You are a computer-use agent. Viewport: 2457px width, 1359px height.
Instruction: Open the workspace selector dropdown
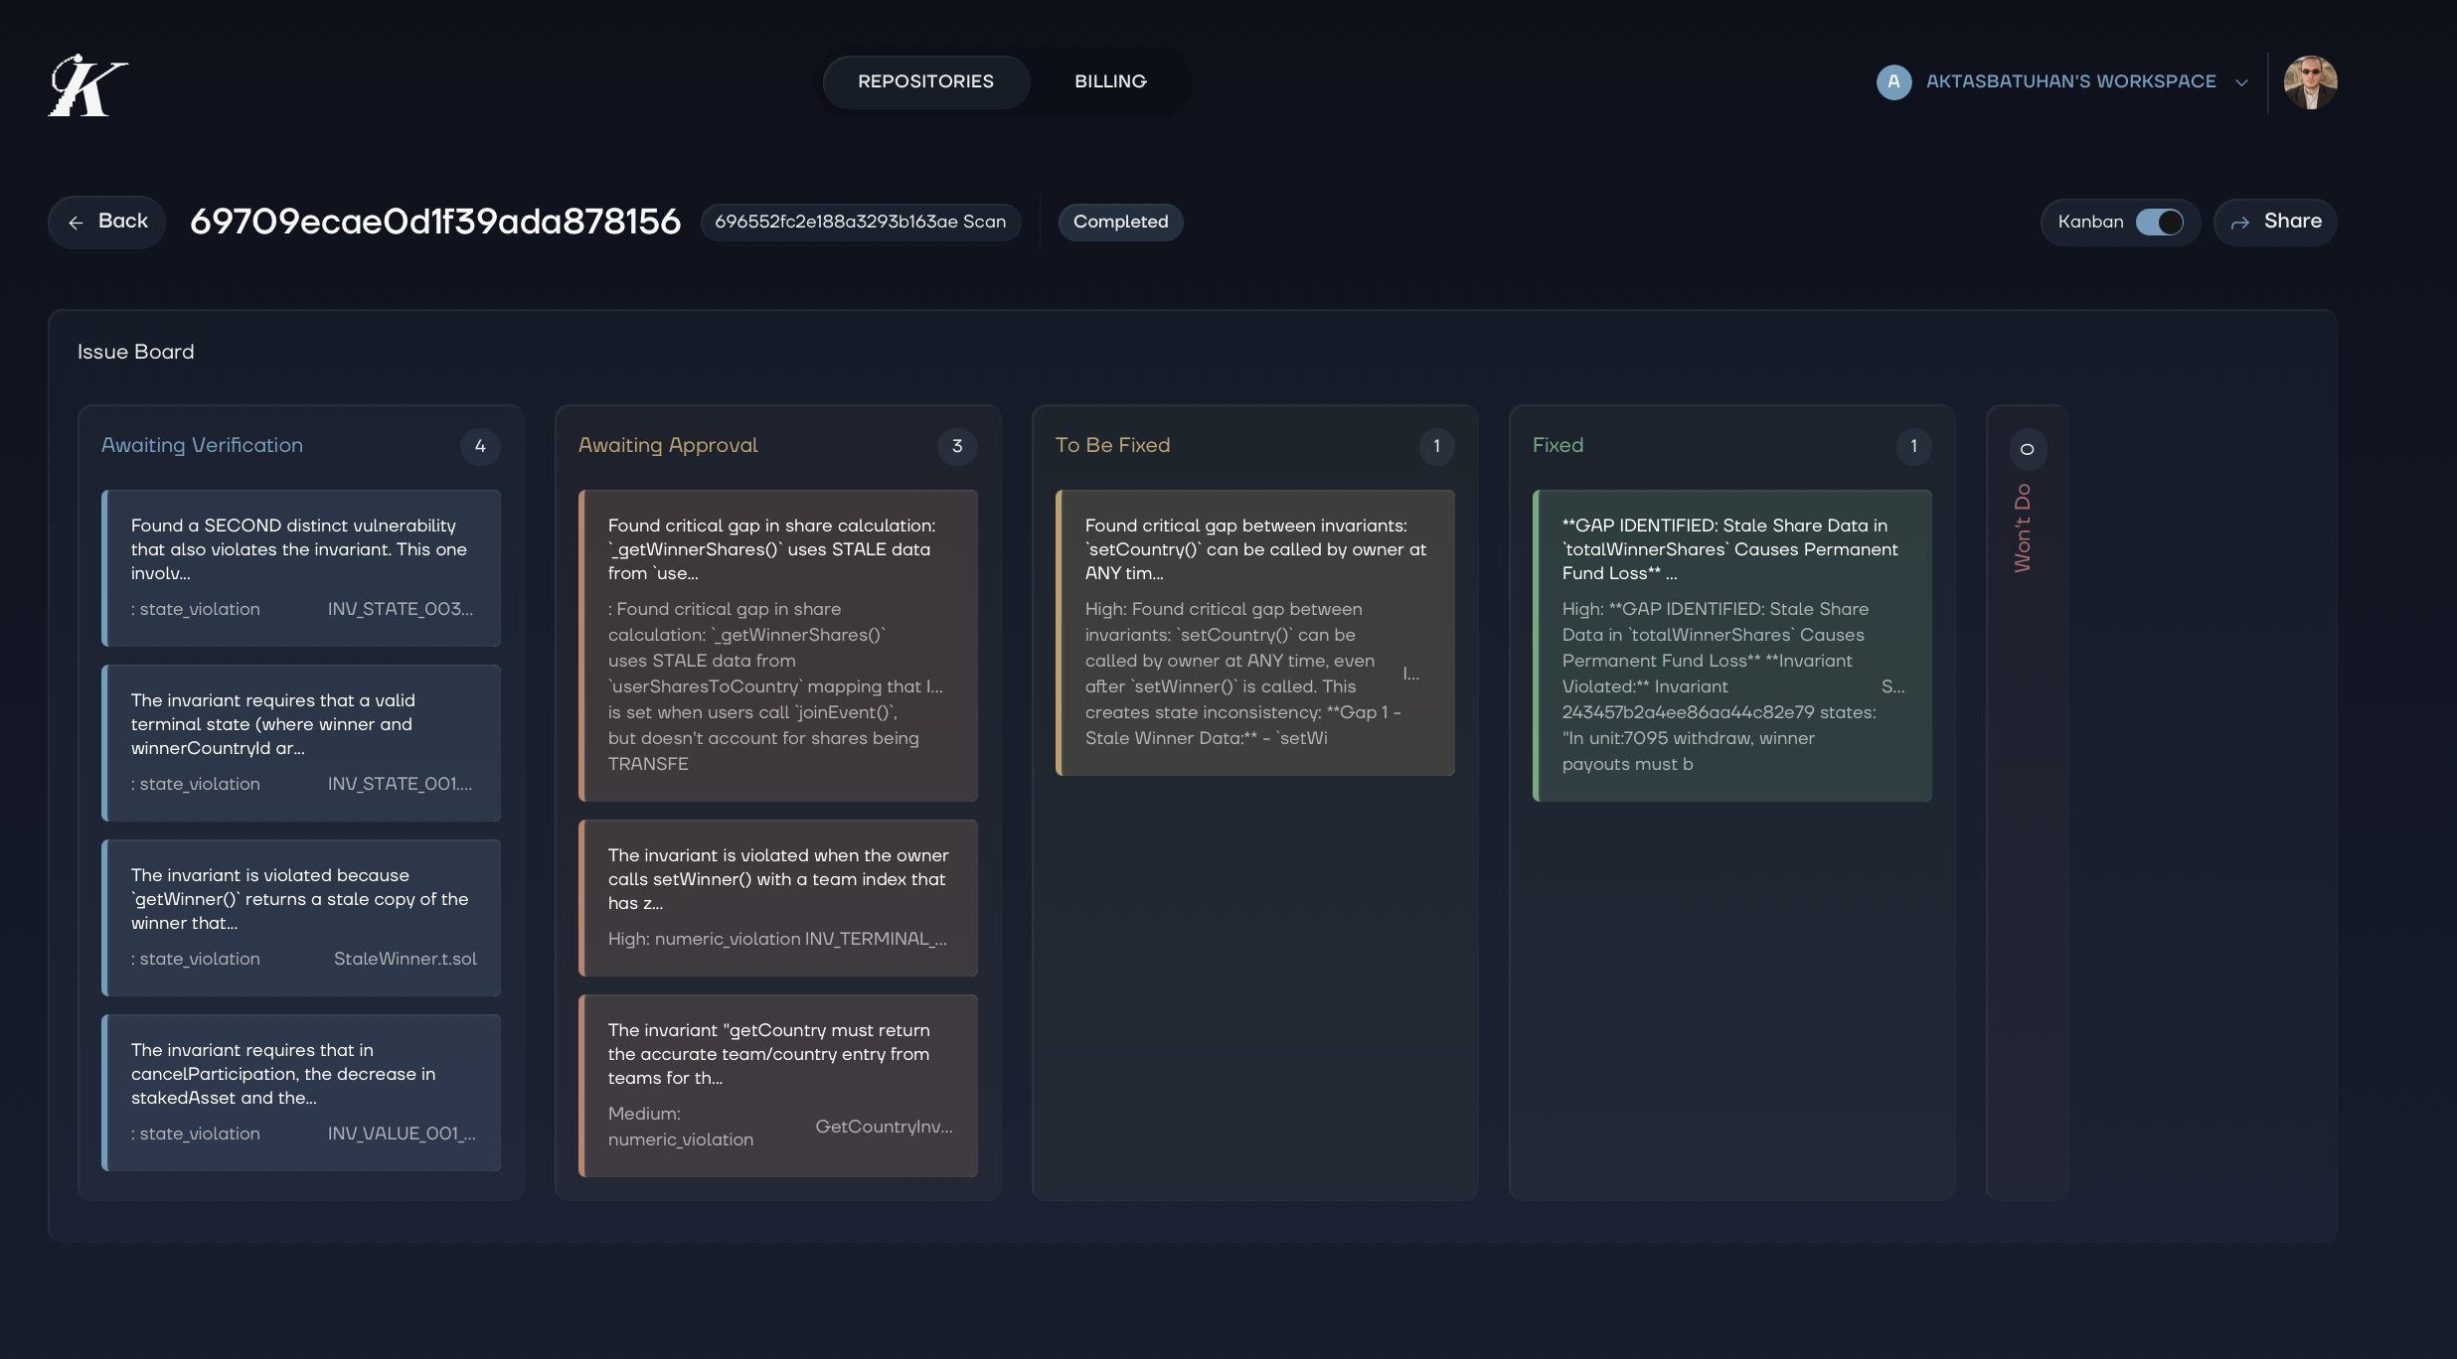[2239, 81]
